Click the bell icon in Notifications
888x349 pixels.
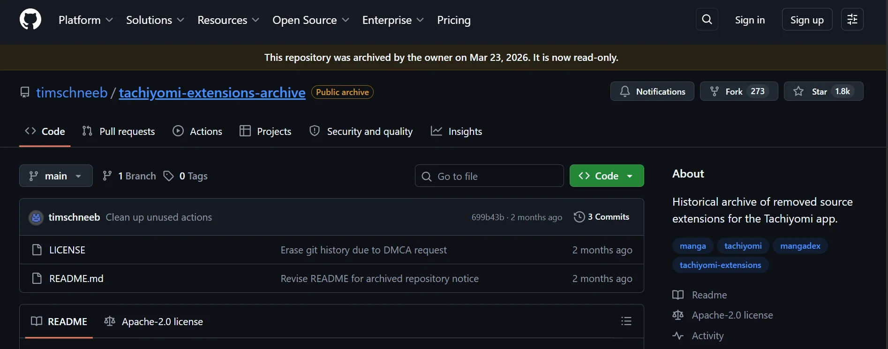click(625, 91)
